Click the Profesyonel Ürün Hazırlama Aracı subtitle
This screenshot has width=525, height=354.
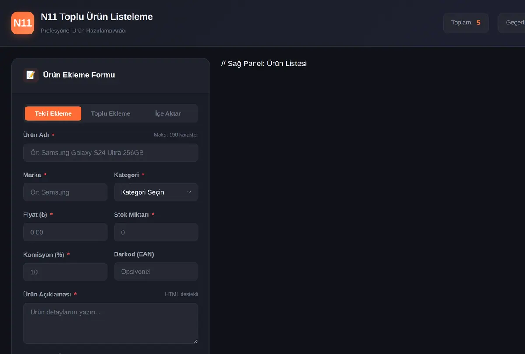(x=84, y=31)
